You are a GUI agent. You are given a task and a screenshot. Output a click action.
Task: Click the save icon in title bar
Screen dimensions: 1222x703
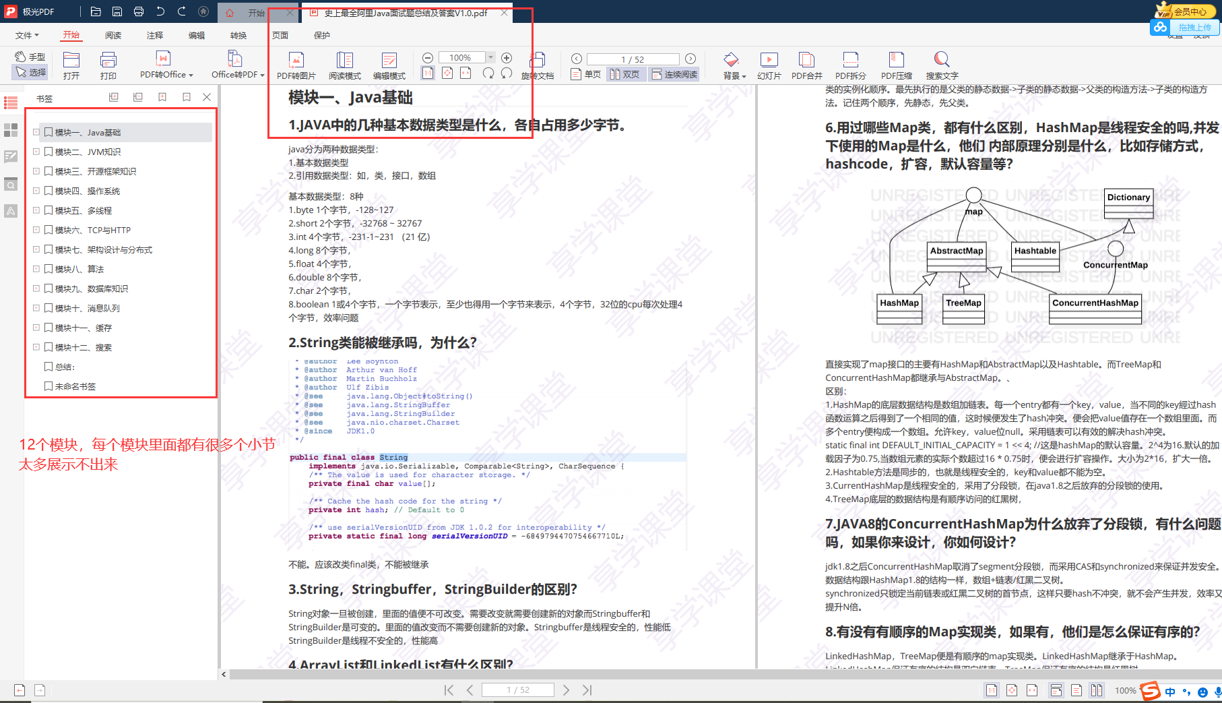(x=117, y=11)
